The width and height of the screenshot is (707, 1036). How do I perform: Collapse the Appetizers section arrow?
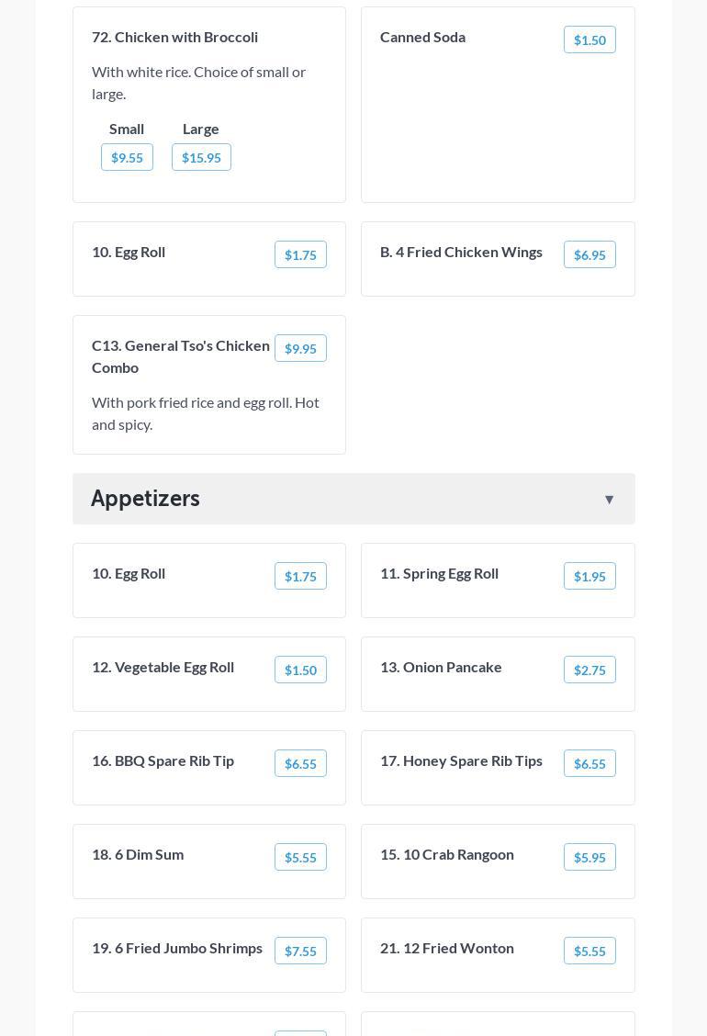point(609,500)
